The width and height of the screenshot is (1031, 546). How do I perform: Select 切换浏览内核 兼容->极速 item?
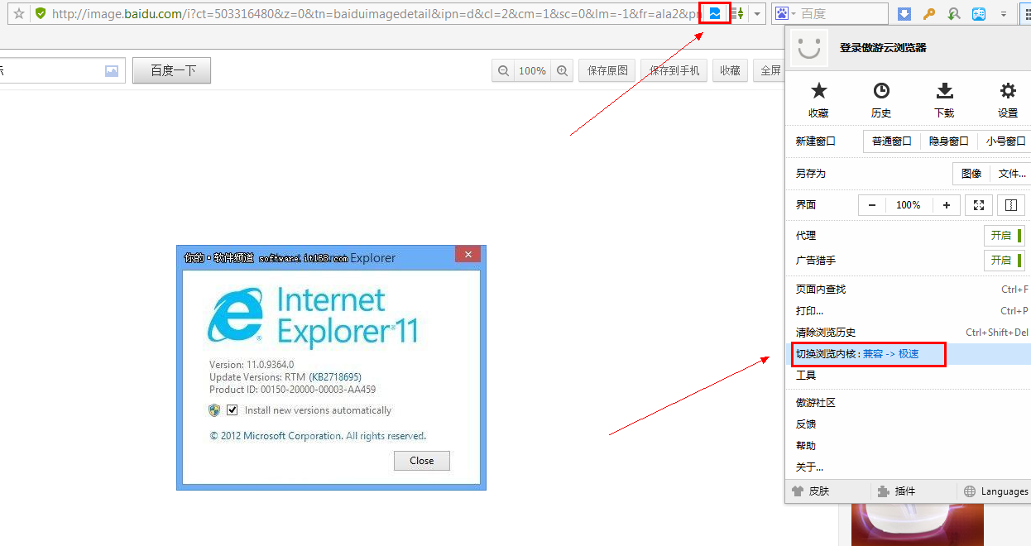click(908, 354)
